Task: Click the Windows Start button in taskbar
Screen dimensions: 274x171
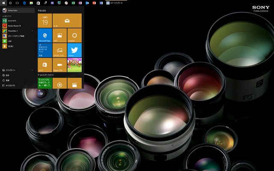Action: (3, 3)
